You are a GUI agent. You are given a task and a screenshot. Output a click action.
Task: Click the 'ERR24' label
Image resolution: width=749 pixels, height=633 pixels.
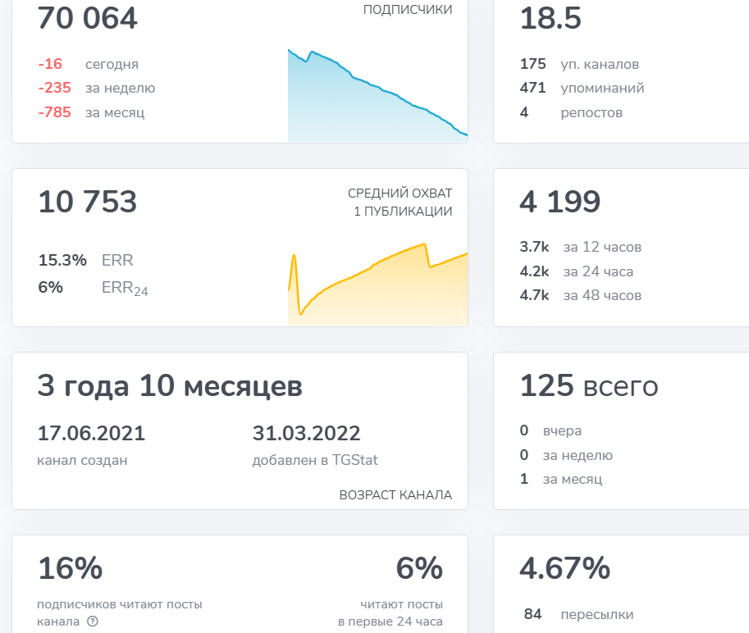pos(125,289)
